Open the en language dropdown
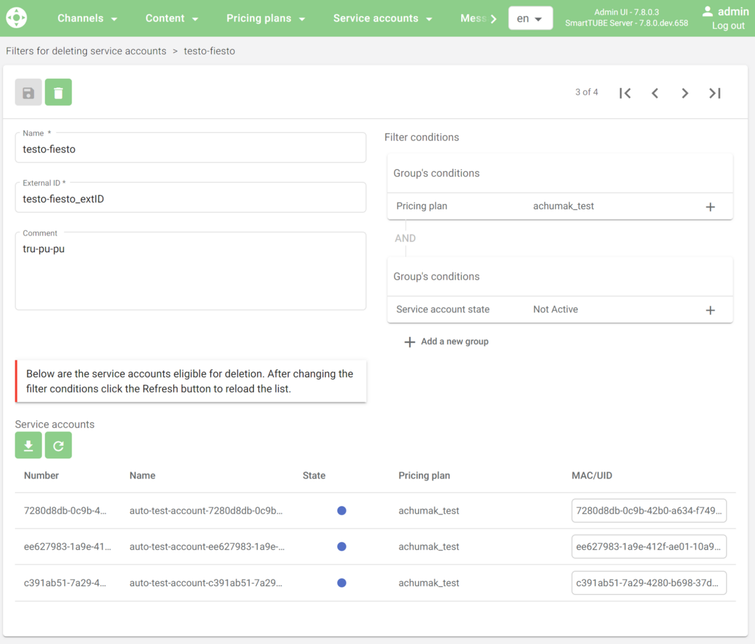Viewport: 755px width, 644px height. [530, 18]
